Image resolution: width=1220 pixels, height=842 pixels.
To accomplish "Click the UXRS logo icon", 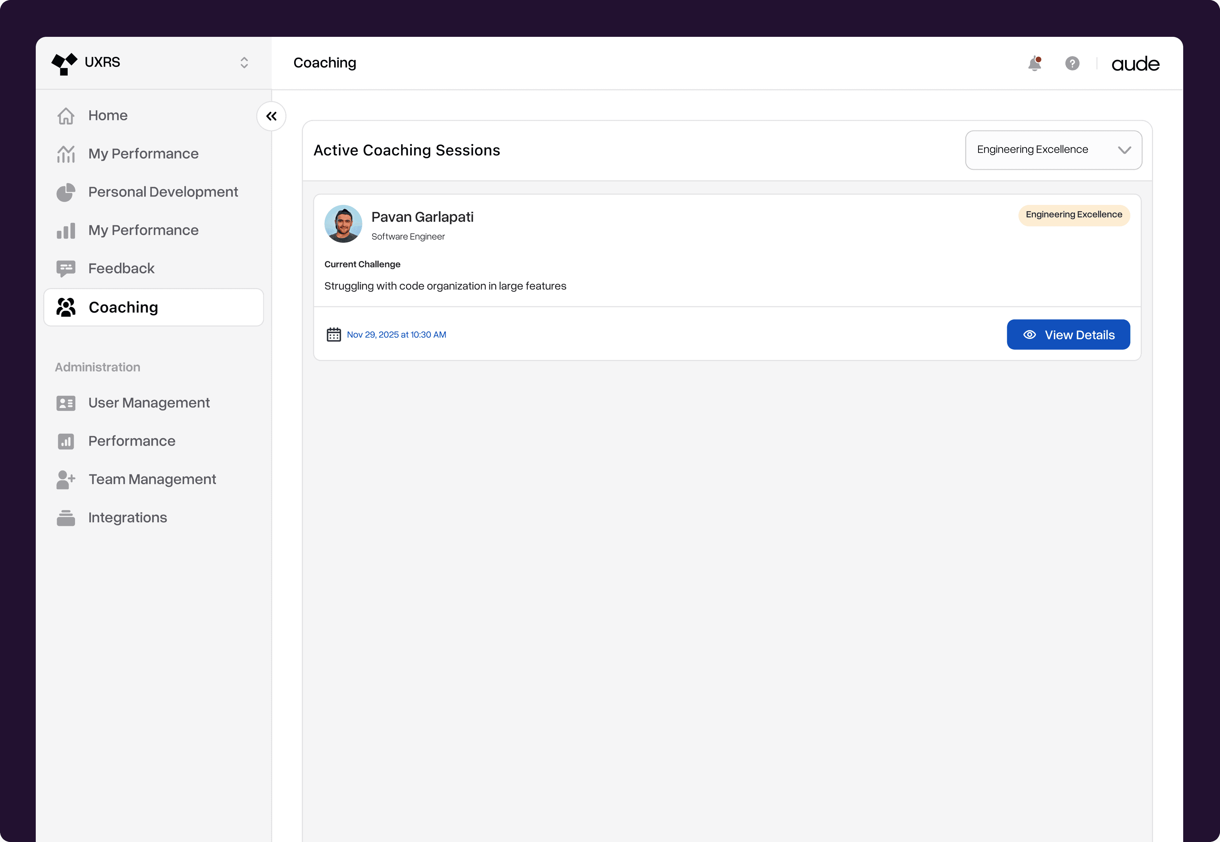I will pyautogui.click(x=64, y=63).
